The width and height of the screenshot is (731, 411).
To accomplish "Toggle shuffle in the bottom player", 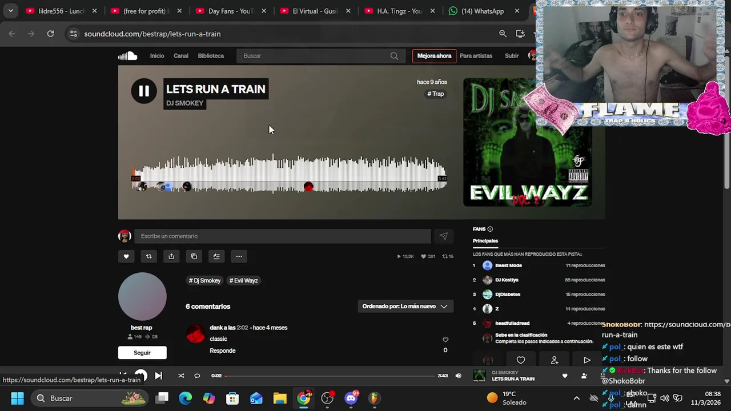I will 181,376.
